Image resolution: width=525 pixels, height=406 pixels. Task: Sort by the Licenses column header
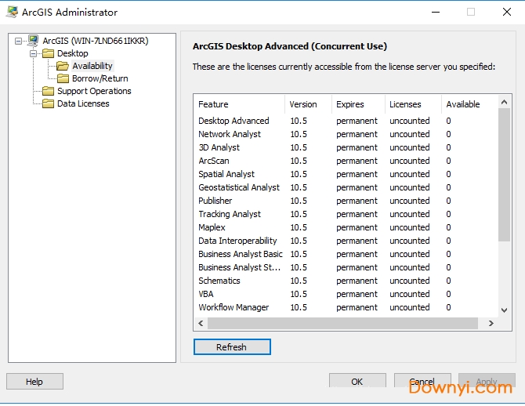pyautogui.click(x=413, y=104)
